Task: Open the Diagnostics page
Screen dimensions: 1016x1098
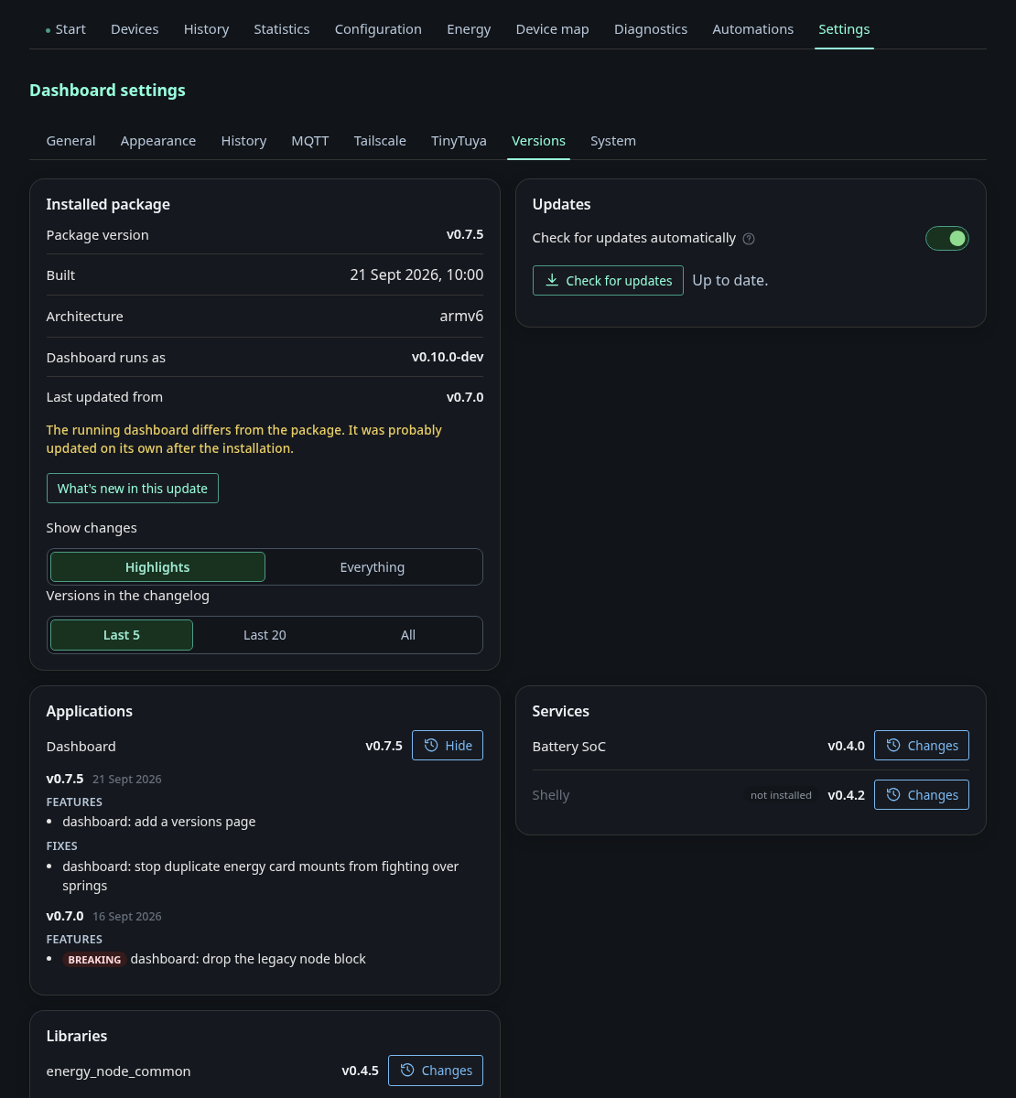Action: 651,29
